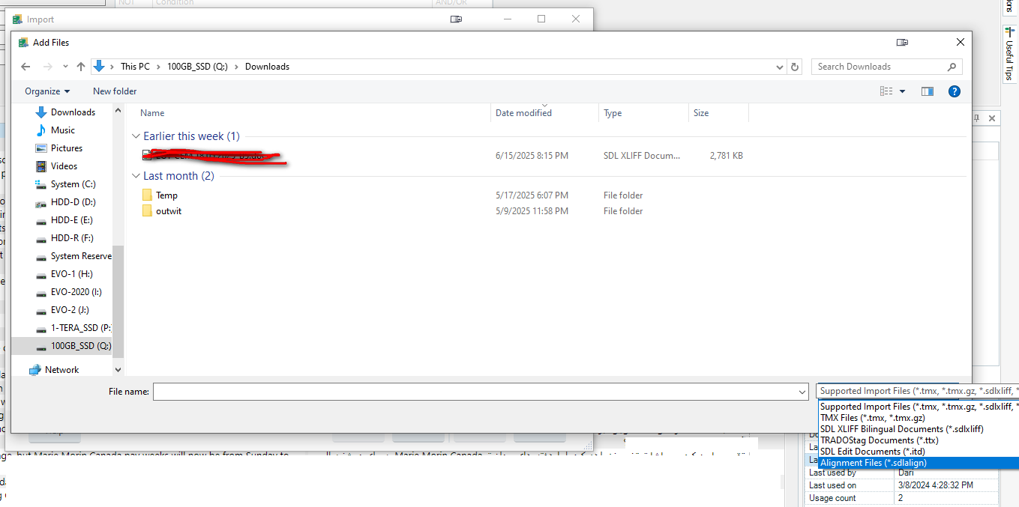Refresh the Downloads folder view
Viewport: 1019px width, 507px height.
click(795, 67)
